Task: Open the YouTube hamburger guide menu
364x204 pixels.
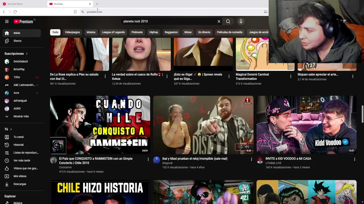Action: coord(7,21)
